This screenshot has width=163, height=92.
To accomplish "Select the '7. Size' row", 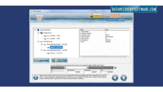I will tap(104, 42).
